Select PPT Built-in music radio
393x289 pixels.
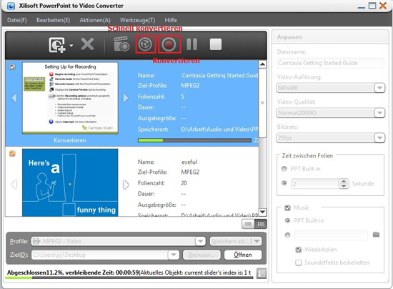tap(287, 221)
